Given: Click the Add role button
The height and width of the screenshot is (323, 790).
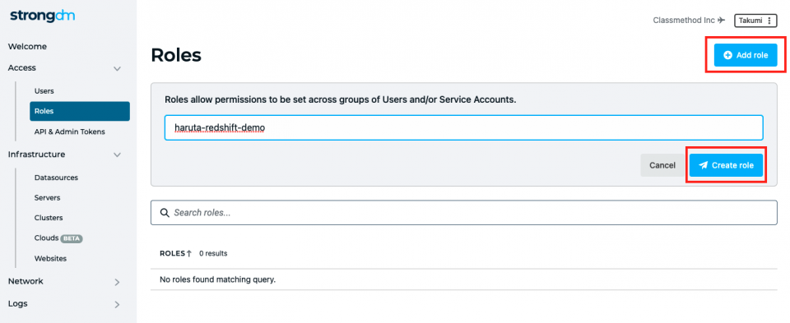Looking at the screenshot, I should point(746,55).
